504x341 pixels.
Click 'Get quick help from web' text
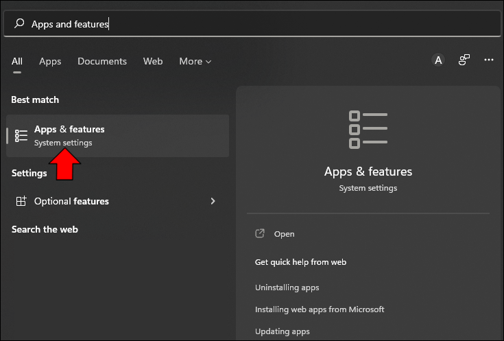click(x=300, y=262)
